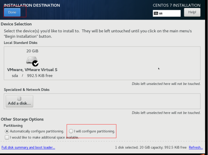Click the sda device name
The image size is (208, 155).
tap(15, 76)
